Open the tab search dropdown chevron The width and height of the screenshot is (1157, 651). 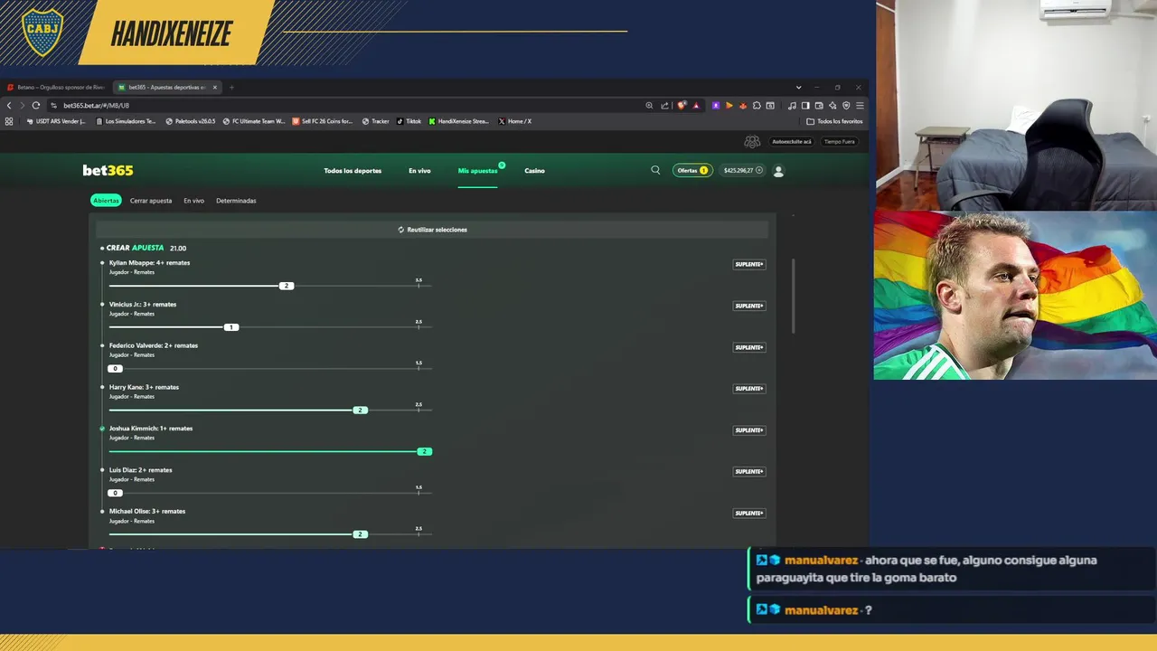click(x=798, y=88)
